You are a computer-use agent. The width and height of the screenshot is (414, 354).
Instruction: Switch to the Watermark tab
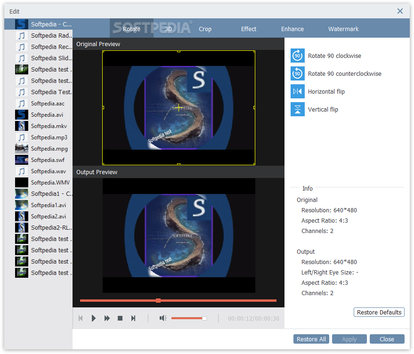point(343,29)
